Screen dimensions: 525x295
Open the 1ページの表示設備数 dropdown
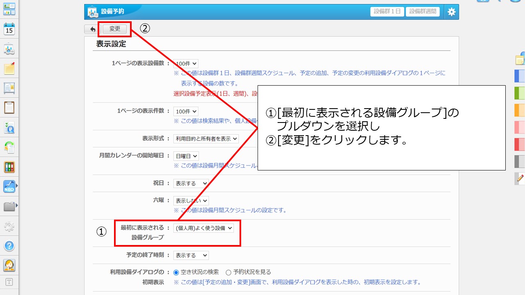186,64
